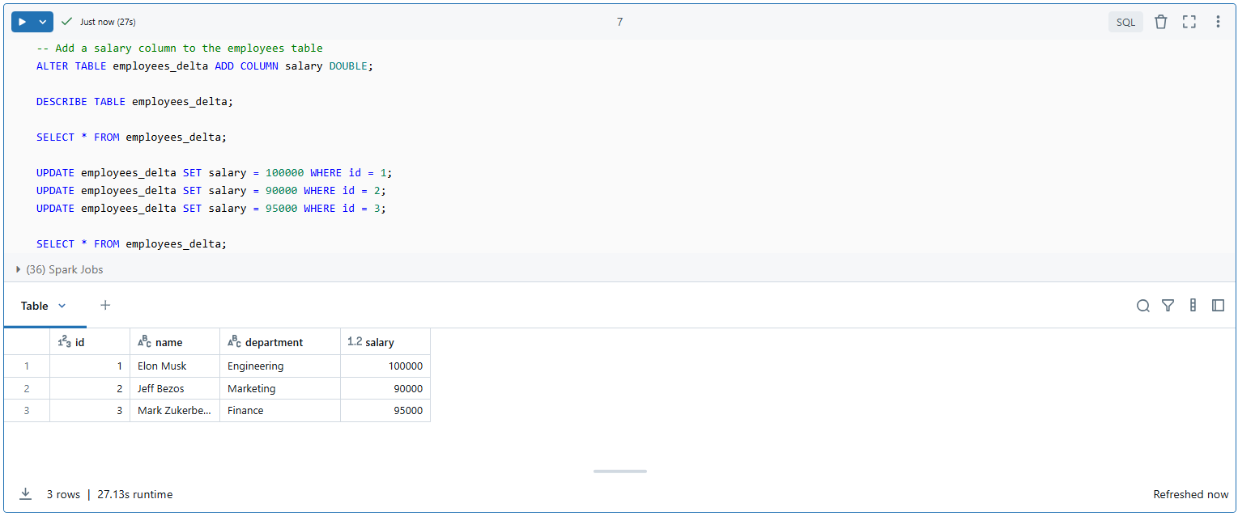
Task: Expand the cell to fullscreen
Action: pos(1189,21)
